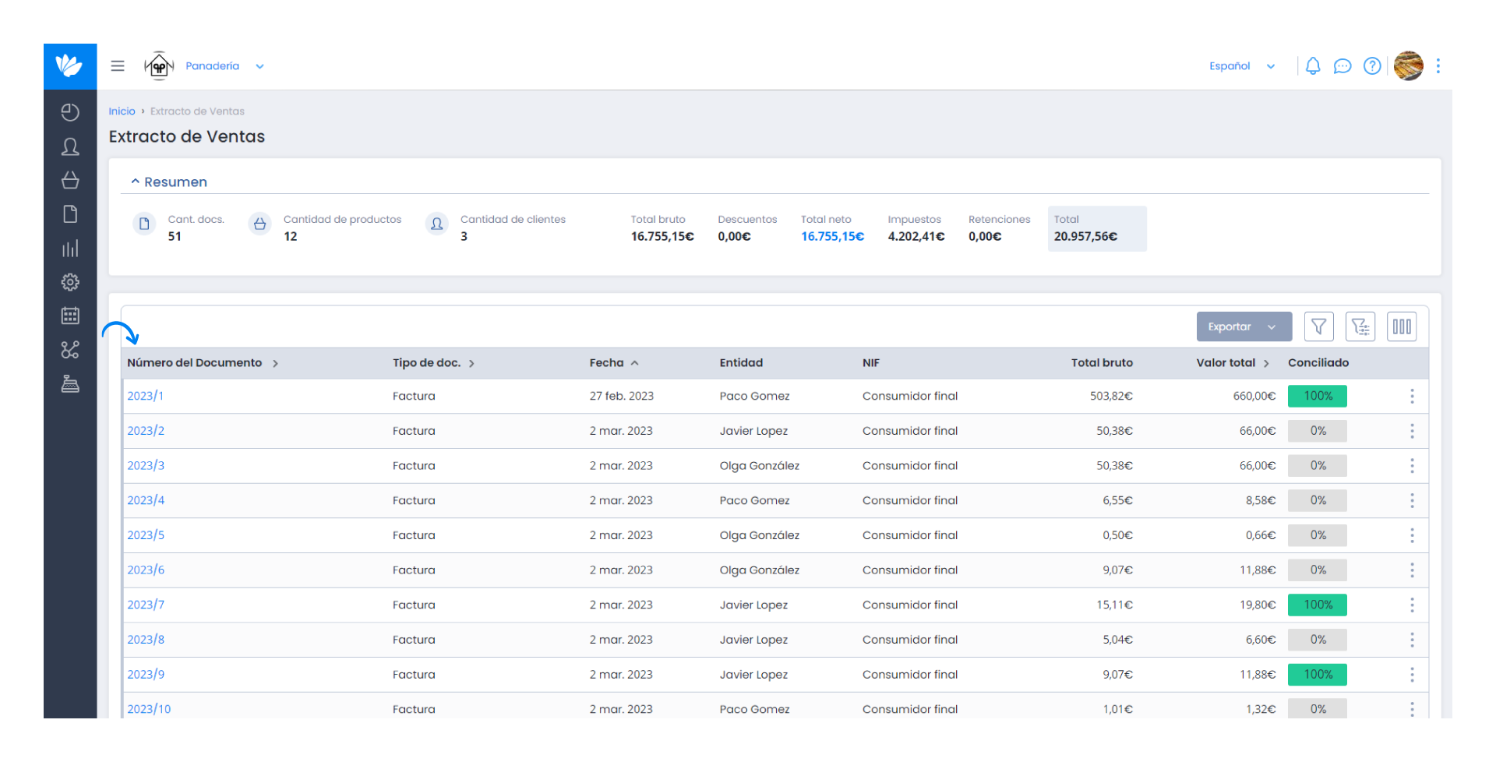The image size is (1496, 762).
Task: Click the NIF column header
Action: pos(871,363)
